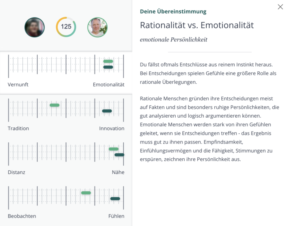Click dark marker near Fühlen

pos(115,199)
